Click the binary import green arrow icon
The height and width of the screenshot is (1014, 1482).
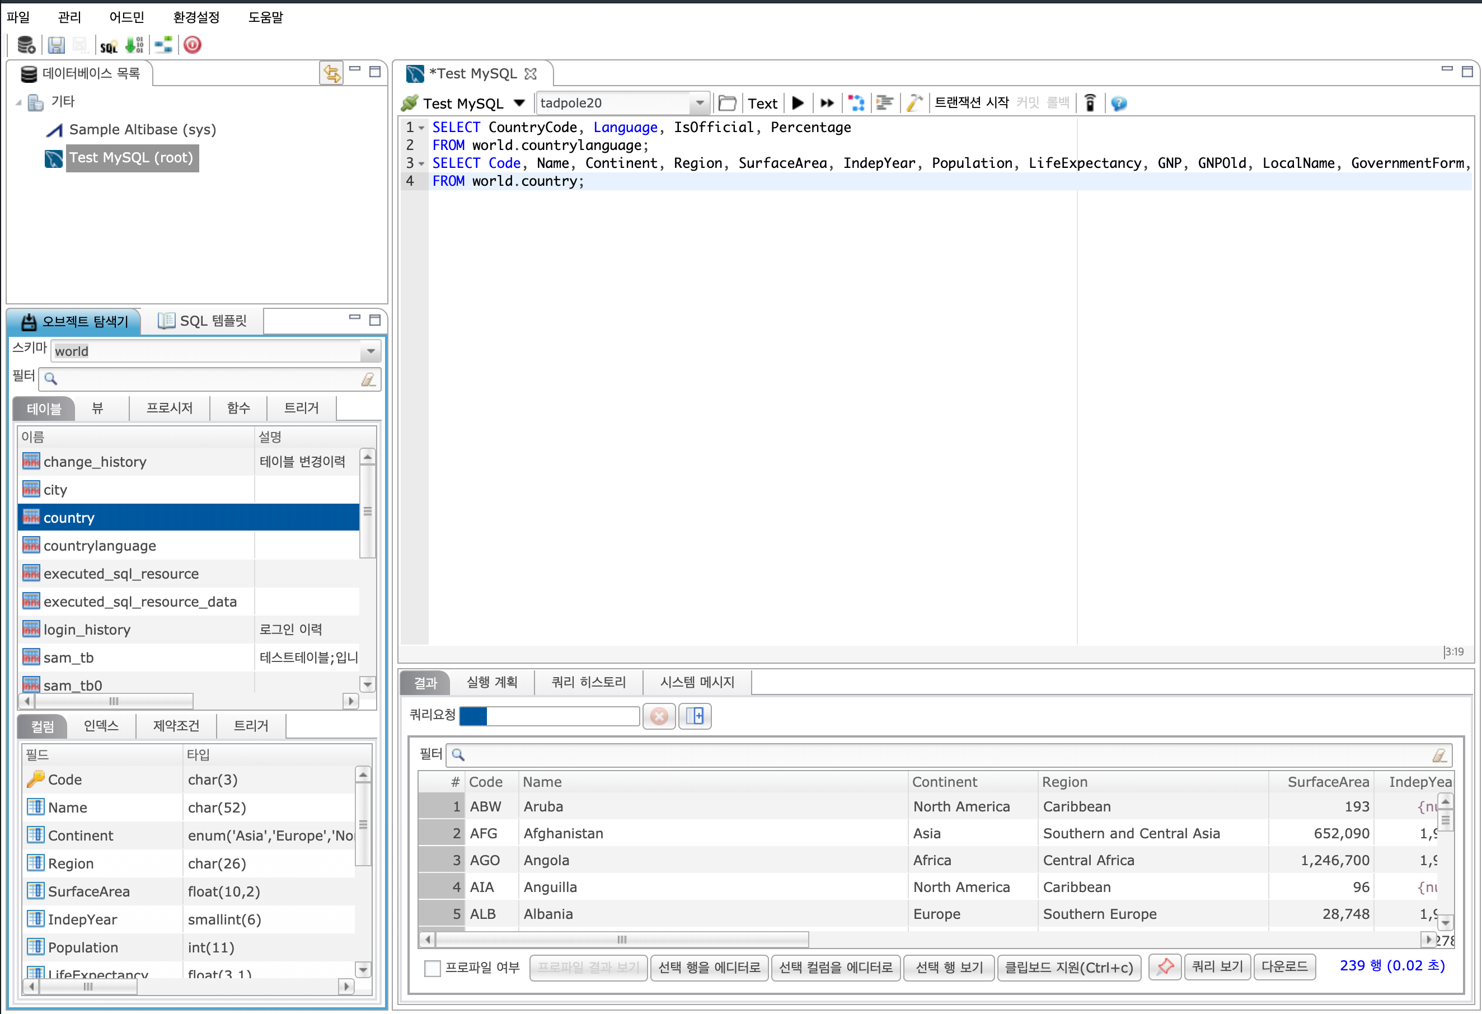[x=134, y=45]
